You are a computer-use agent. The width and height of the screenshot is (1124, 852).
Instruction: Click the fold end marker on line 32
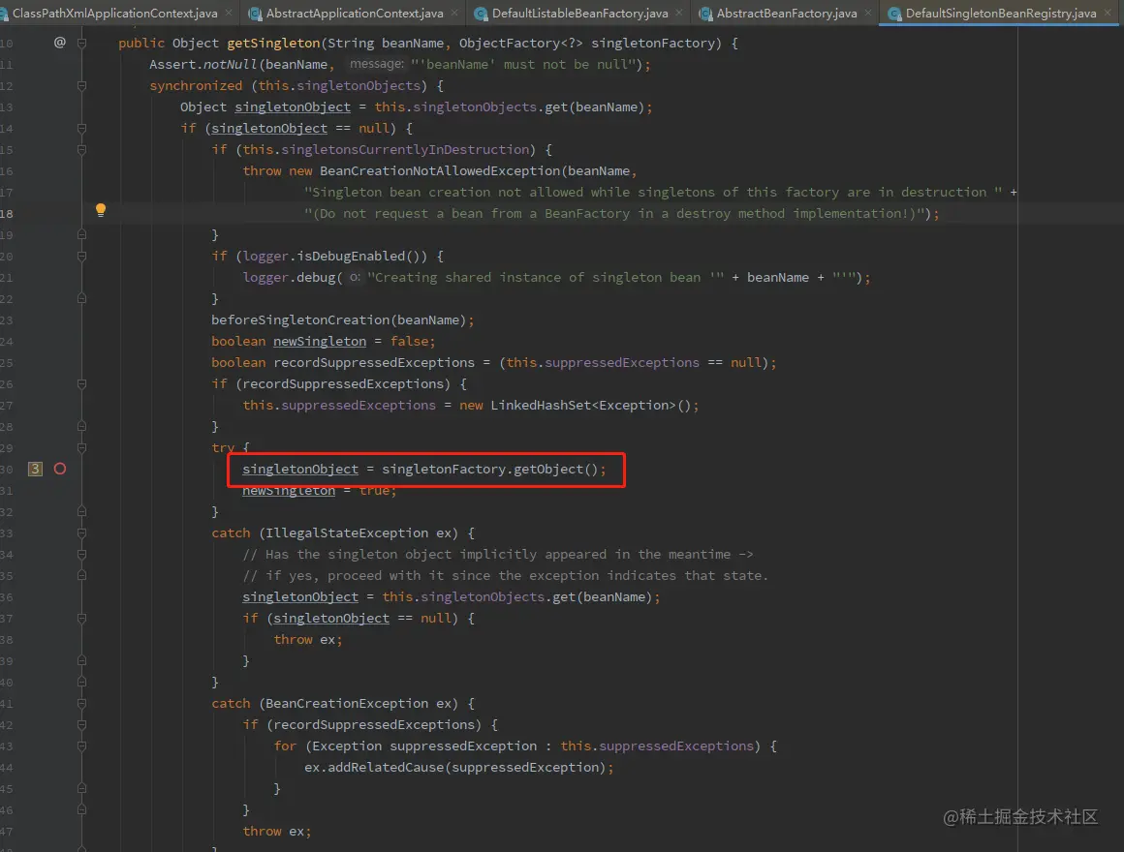81,512
